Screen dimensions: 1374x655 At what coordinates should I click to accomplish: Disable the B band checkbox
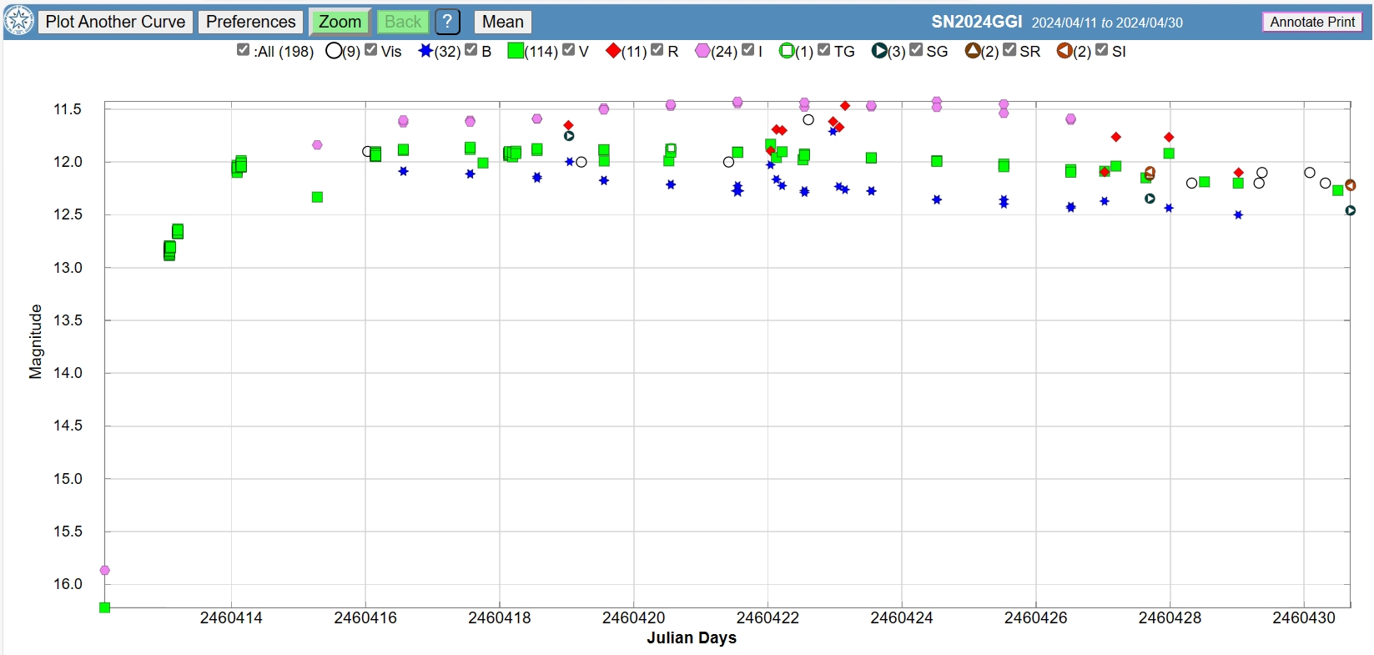tap(471, 50)
